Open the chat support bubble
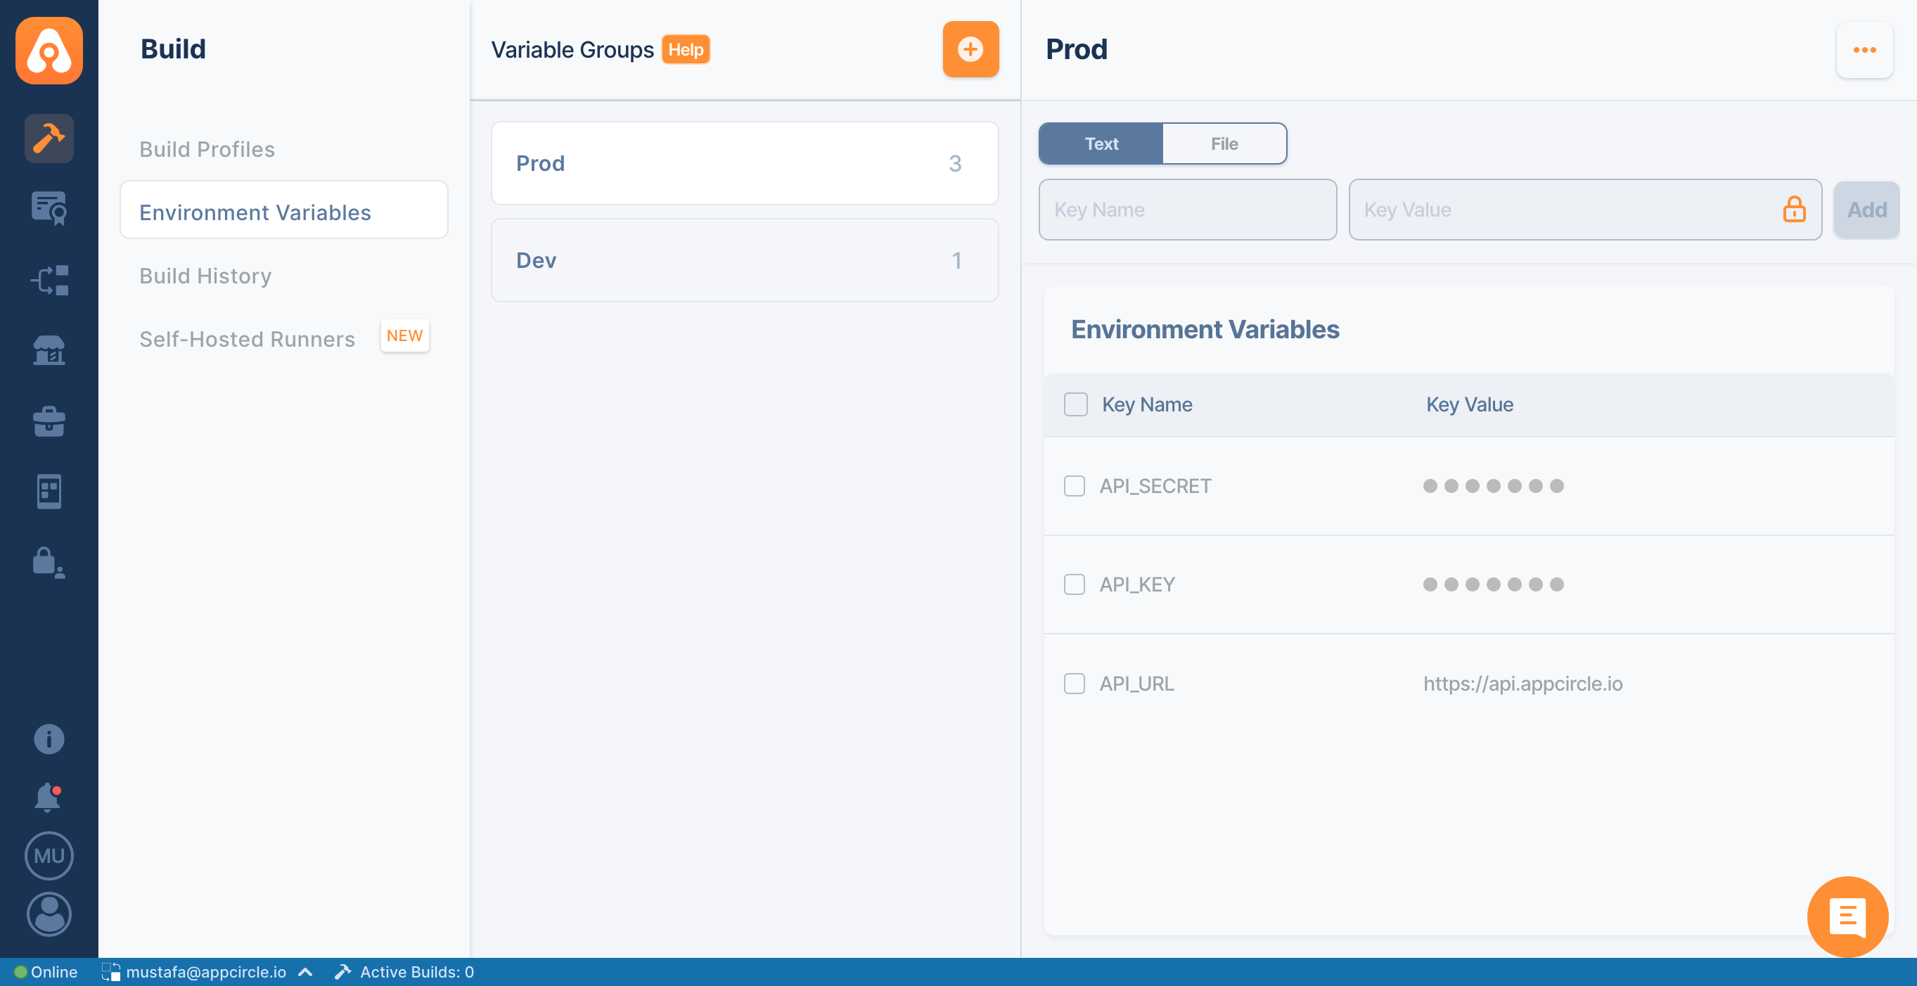 point(1848,916)
